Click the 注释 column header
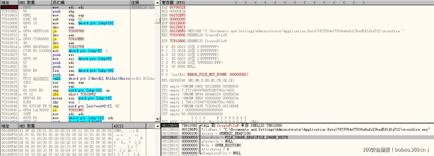This screenshot has width=434, height=156. 135,3
